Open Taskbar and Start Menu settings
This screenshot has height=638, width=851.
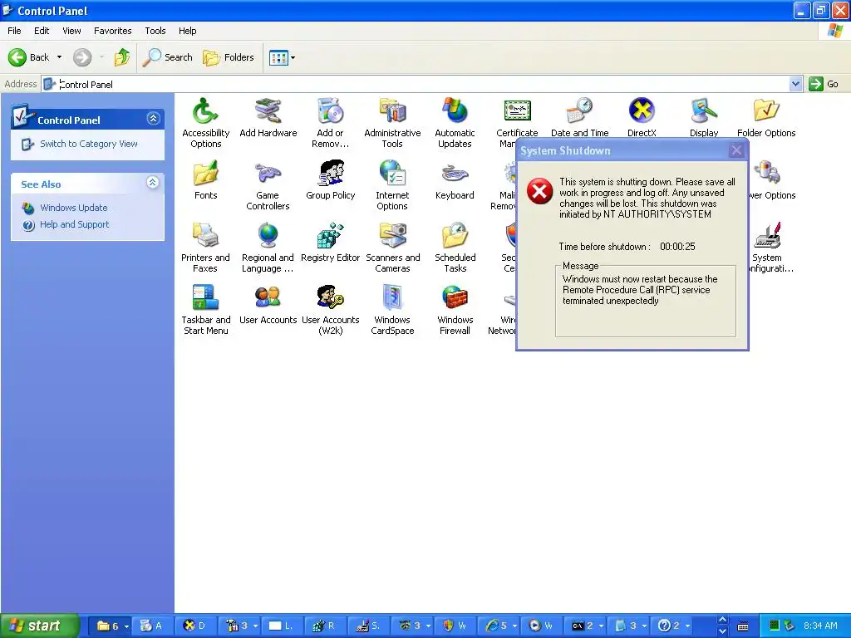tap(206, 310)
